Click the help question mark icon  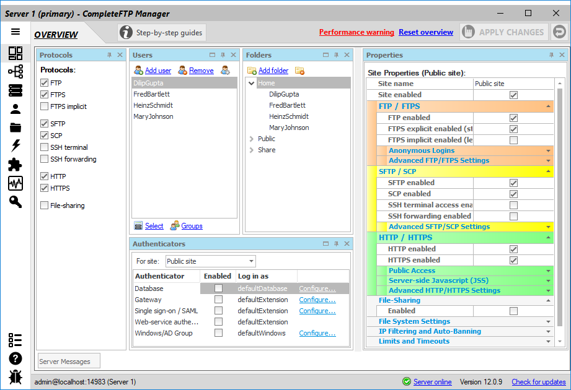coord(15,358)
